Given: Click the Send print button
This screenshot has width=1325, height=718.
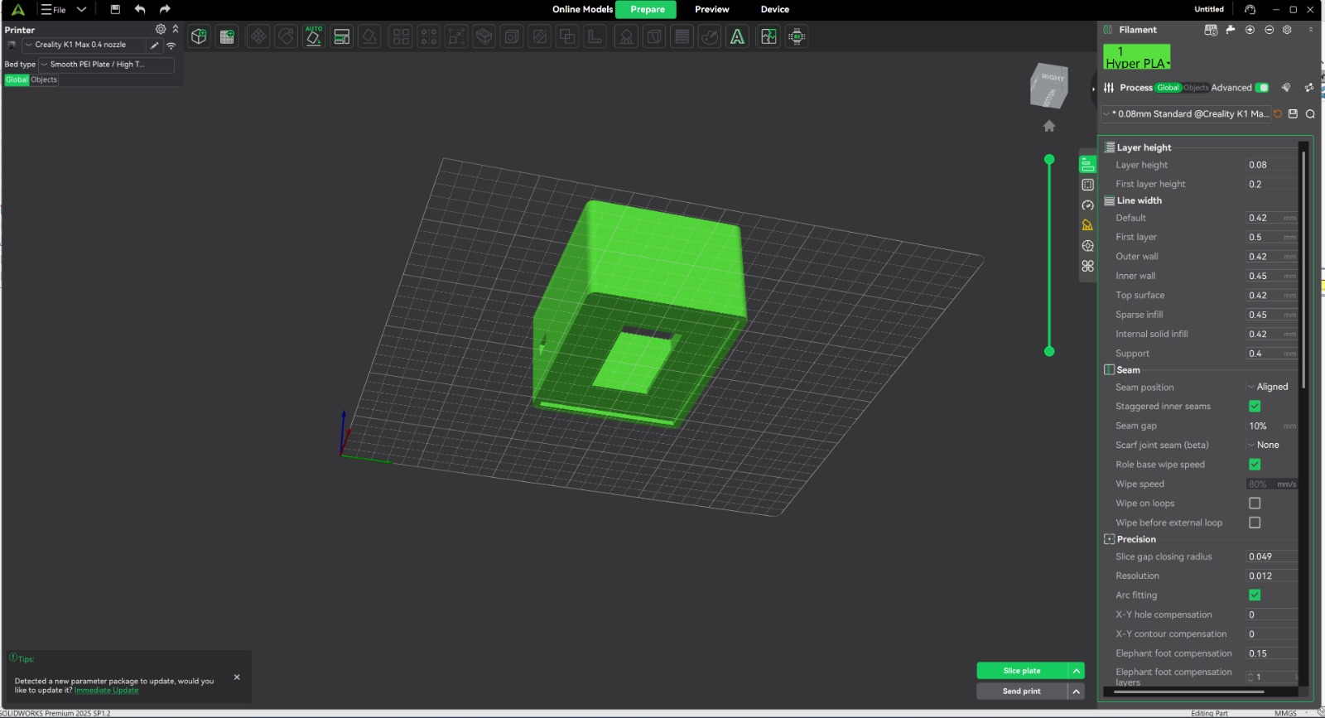Looking at the screenshot, I should click(x=1022, y=691).
